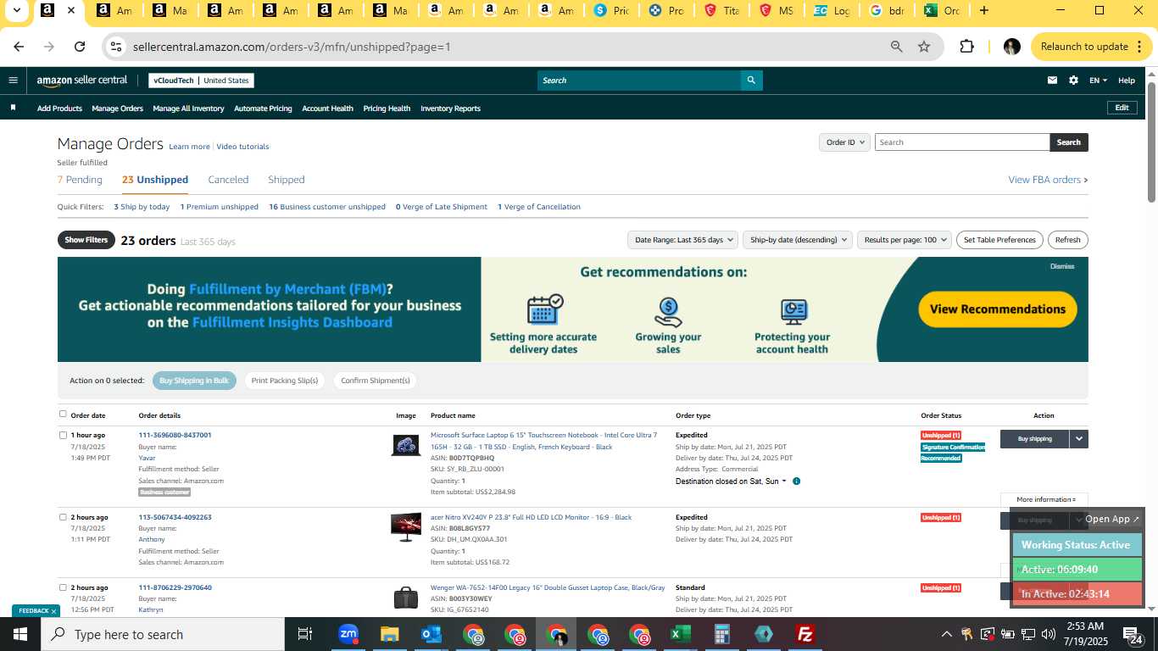Click the order search input field
Image resolution: width=1158 pixels, height=651 pixels.
962,142
